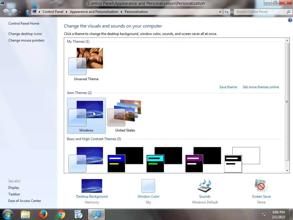Select the Control Panel taskbar button

pyautogui.click(x=96, y=214)
